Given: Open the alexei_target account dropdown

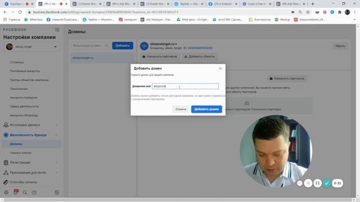Looking at the screenshot, I should (x=31, y=47).
